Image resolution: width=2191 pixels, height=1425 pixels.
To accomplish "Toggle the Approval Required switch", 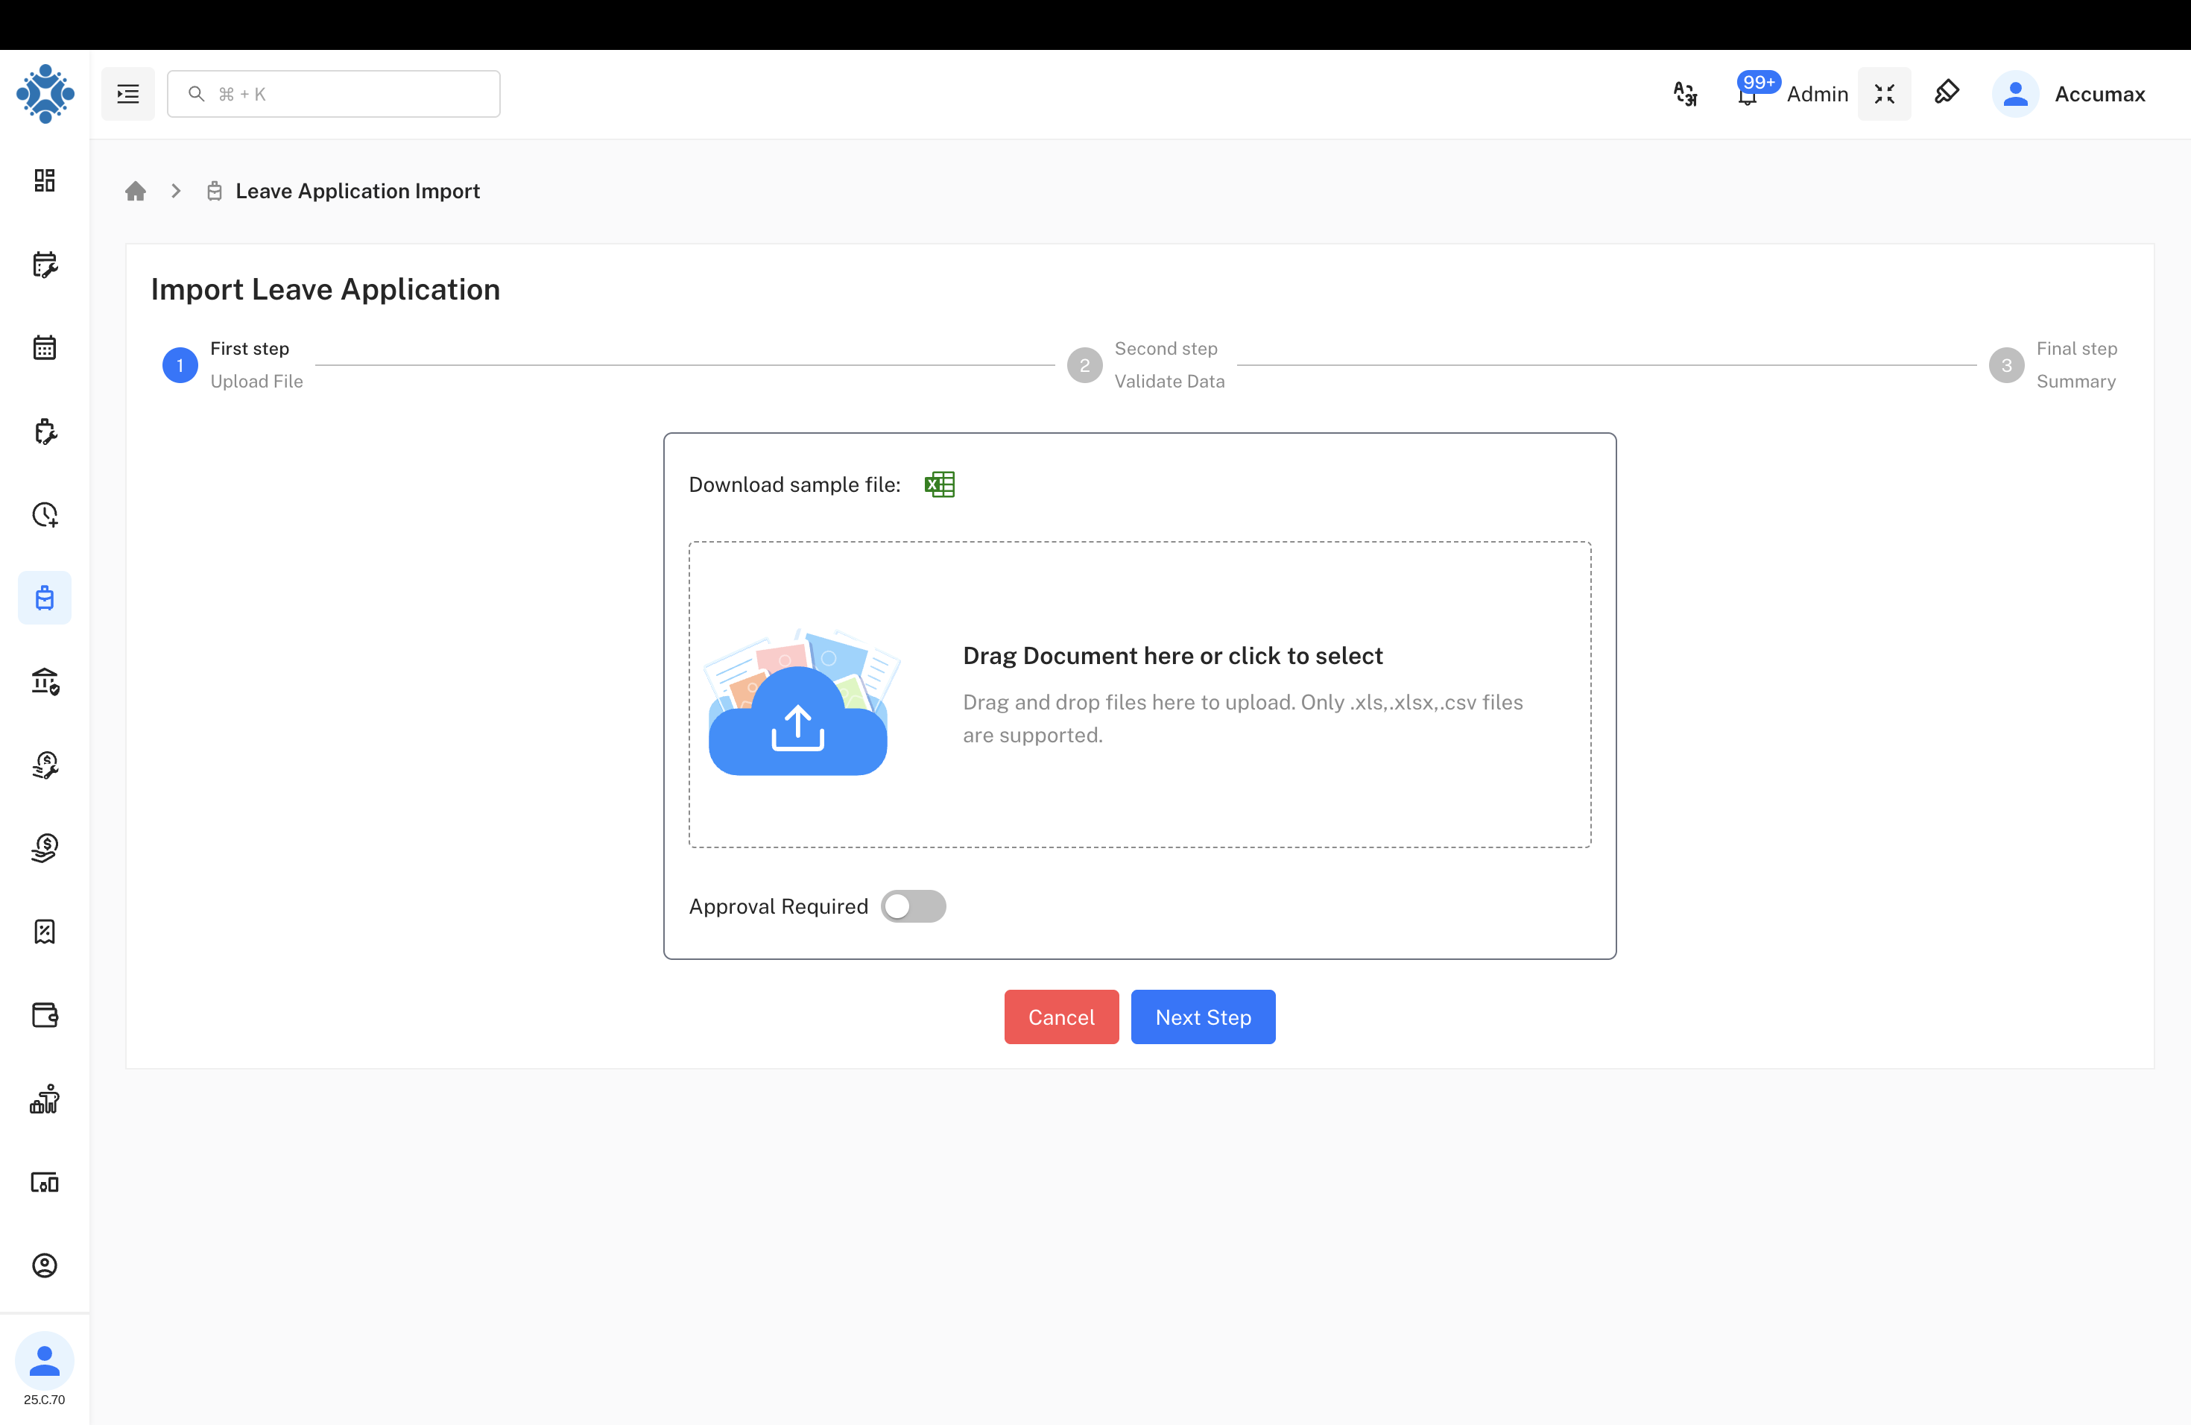I will point(912,906).
